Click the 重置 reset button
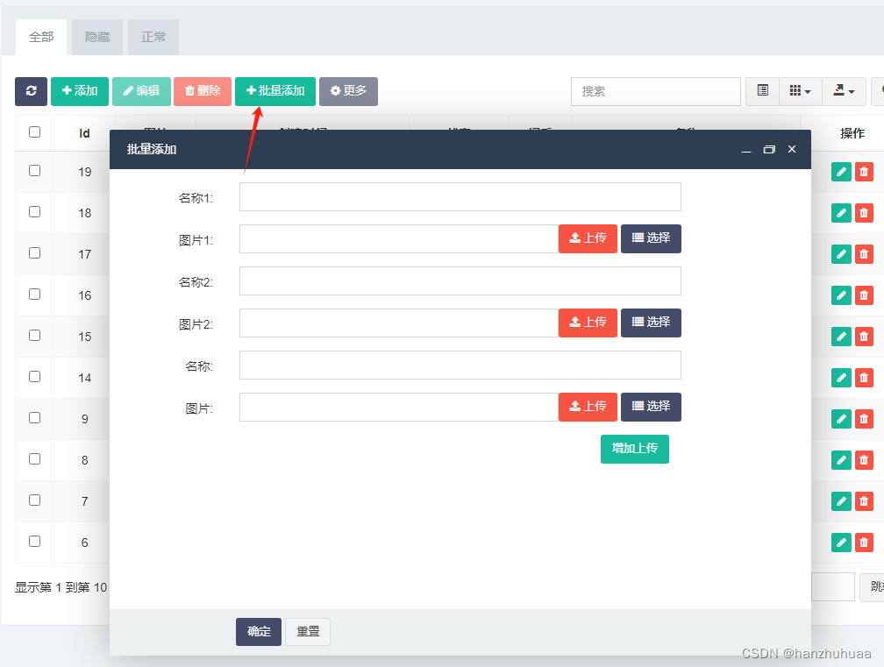Viewport: 884px width, 667px height. (308, 632)
